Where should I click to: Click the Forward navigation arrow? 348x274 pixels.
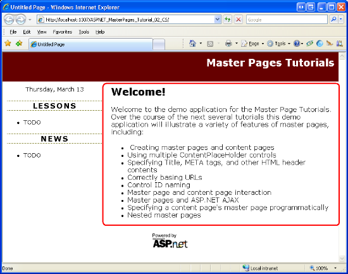point(21,20)
